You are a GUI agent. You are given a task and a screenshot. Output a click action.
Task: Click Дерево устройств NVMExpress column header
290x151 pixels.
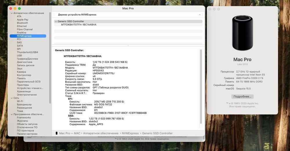(x=77, y=14)
